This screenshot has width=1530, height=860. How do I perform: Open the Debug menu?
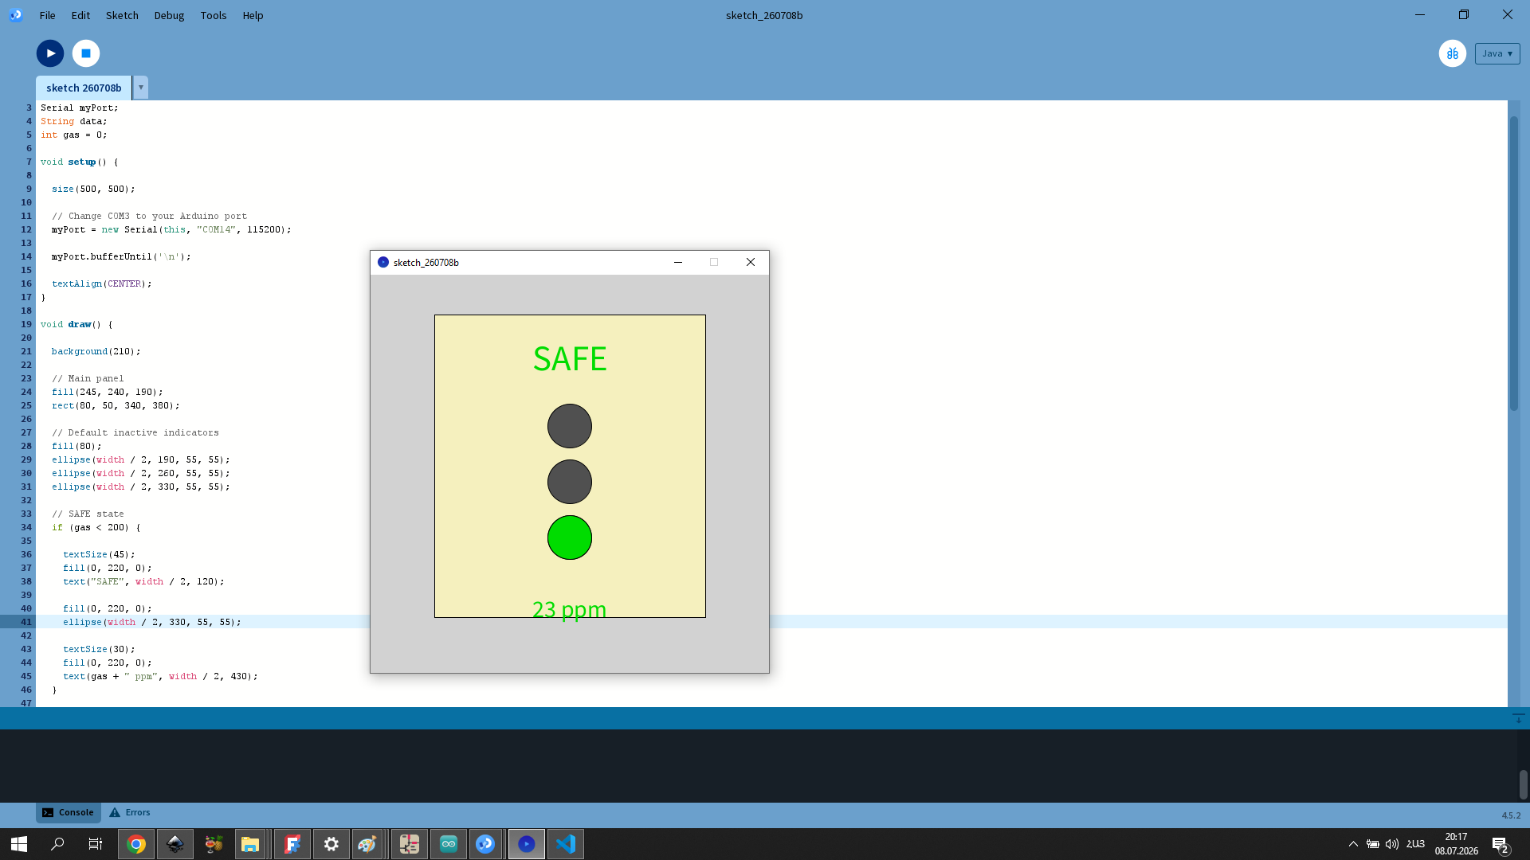(x=169, y=15)
